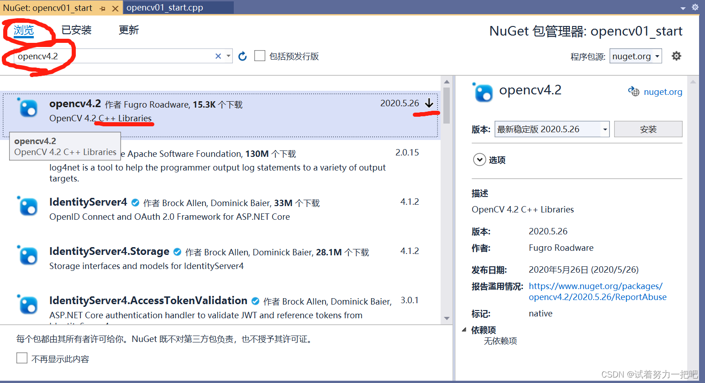Image resolution: width=705 pixels, height=383 pixels.
Task: Open the 版本 version dropdown
Action: [552, 129]
